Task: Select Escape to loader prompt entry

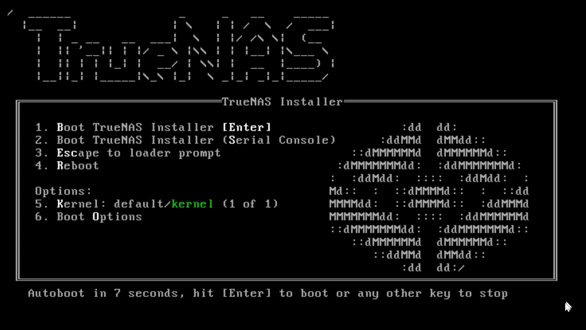Action: pyautogui.click(x=128, y=153)
